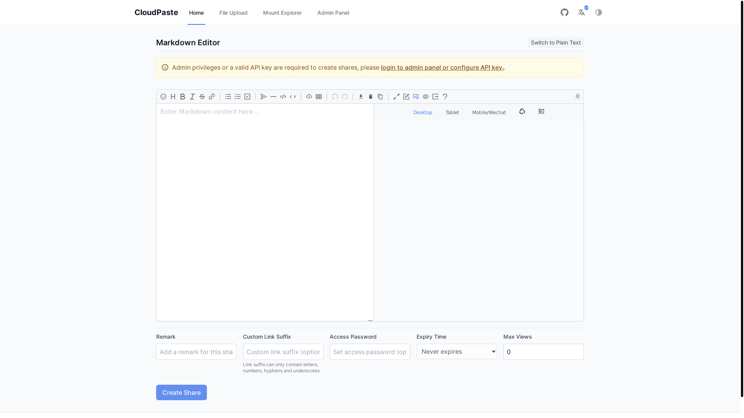
Task: Follow the login to admin panel link
Action: (x=441, y=67)
